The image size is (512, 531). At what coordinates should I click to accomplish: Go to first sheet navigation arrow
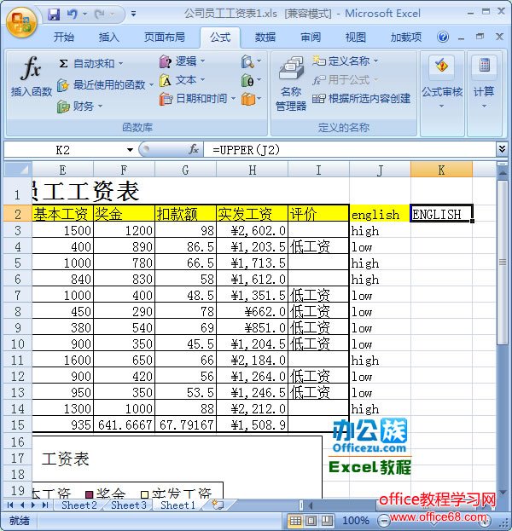[x=10, y=505]
